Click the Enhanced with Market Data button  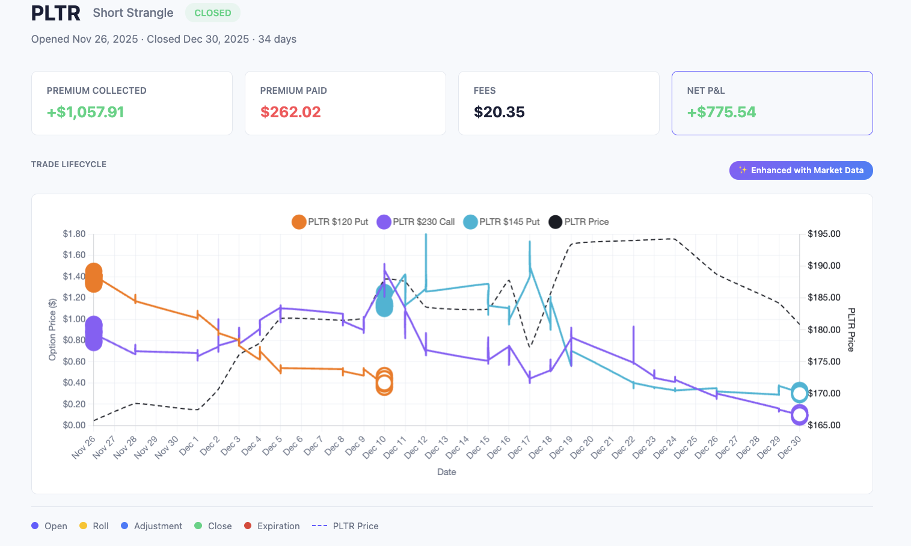[801, 170]
